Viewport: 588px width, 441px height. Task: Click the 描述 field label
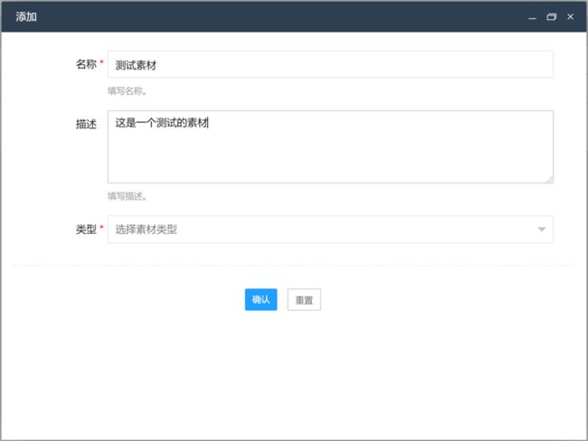(86, 124)
